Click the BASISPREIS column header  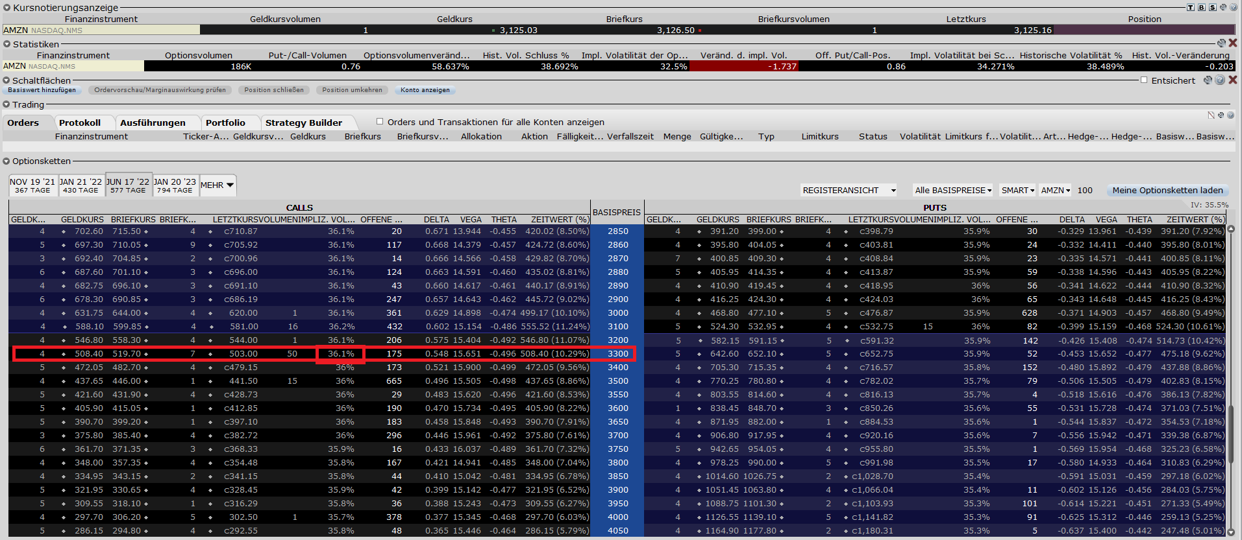[x=617, y=212]
